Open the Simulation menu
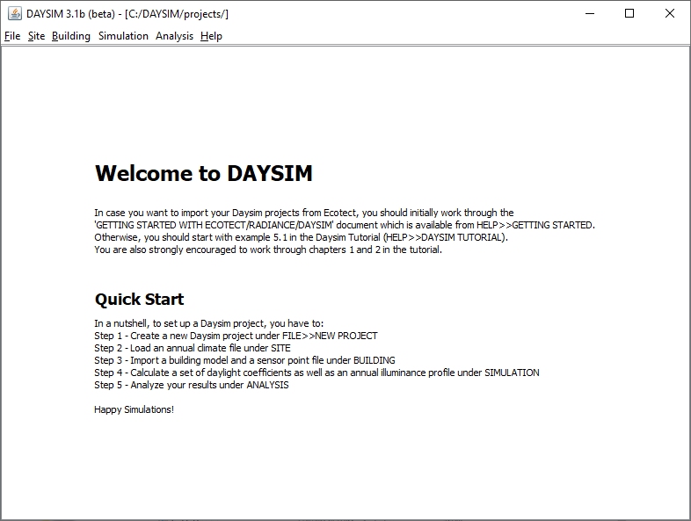691x521 pixels. coord(123,36)
